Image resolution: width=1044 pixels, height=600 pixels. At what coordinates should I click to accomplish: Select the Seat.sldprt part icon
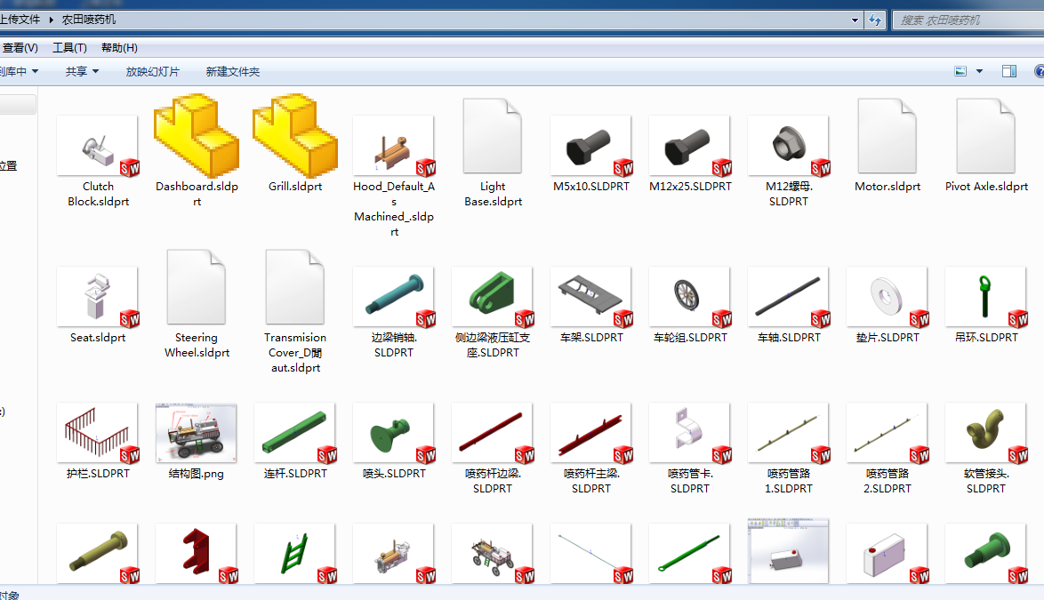98,297
